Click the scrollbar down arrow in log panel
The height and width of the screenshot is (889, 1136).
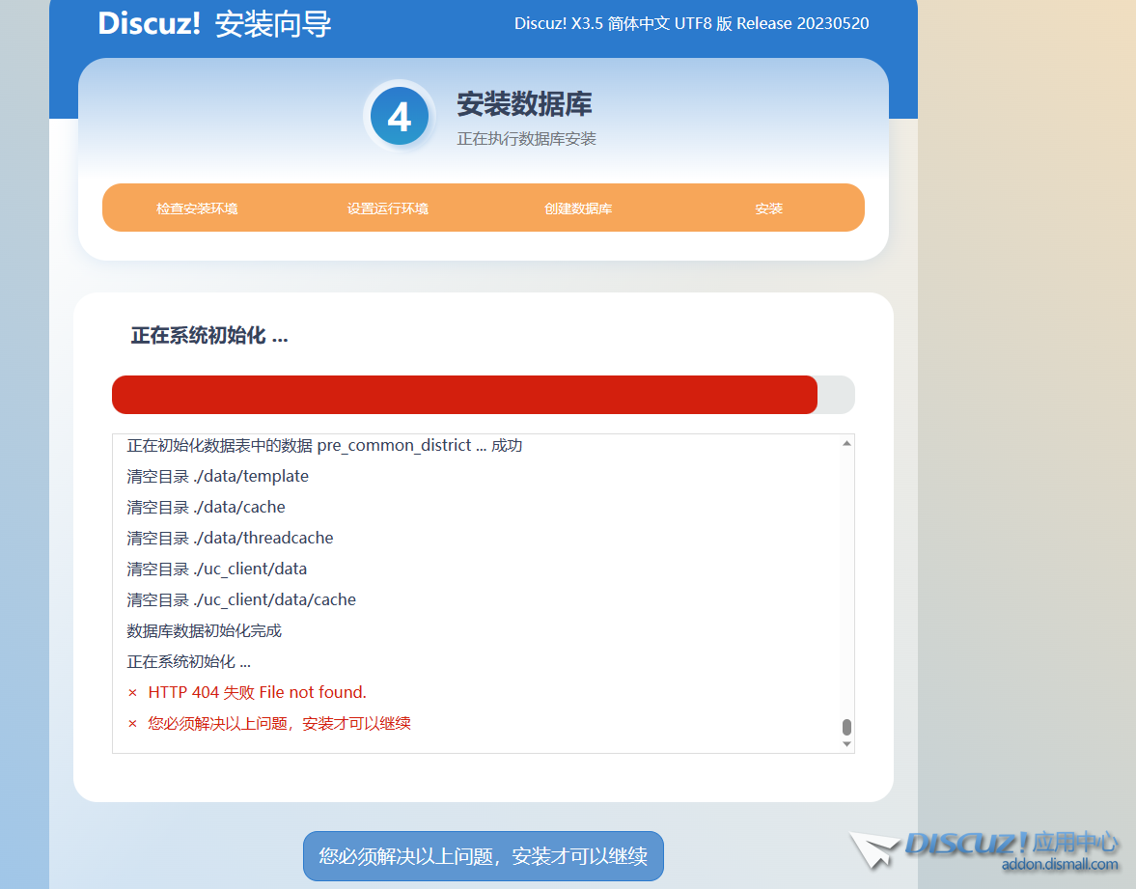(846, 745)
